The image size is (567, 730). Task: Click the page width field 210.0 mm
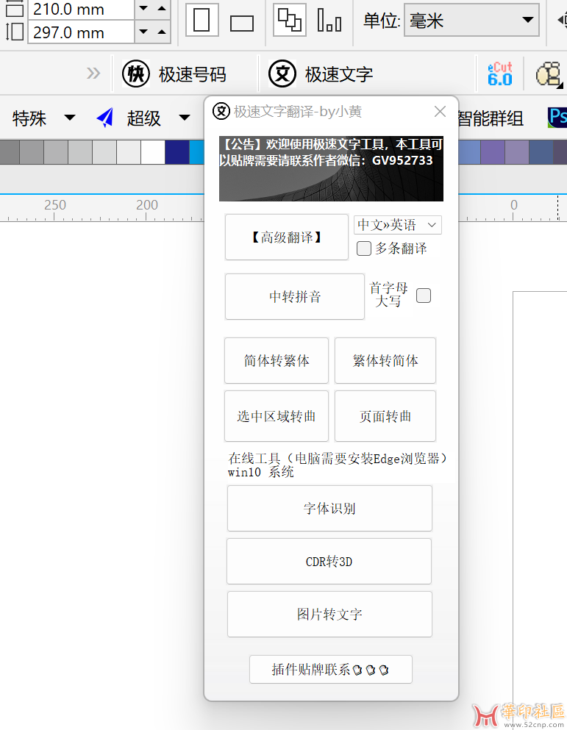[x=81, y=10]
